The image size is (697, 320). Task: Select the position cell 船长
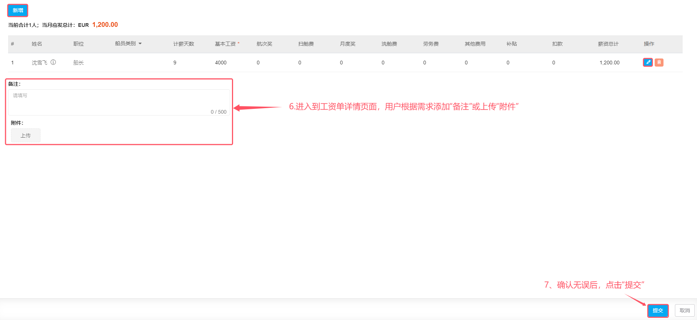tap(78, 63)
